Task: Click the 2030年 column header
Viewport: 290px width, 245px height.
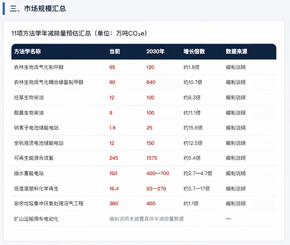Action: coord(155,51)
